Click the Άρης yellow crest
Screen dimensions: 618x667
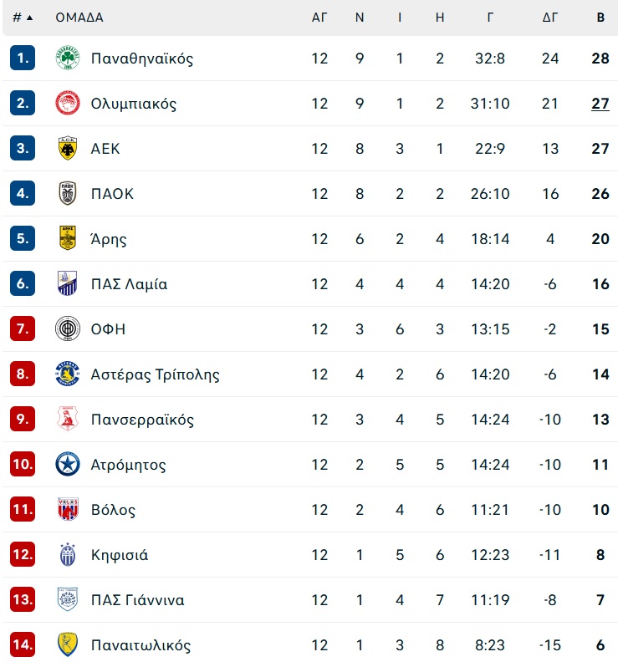coord(68,238)
